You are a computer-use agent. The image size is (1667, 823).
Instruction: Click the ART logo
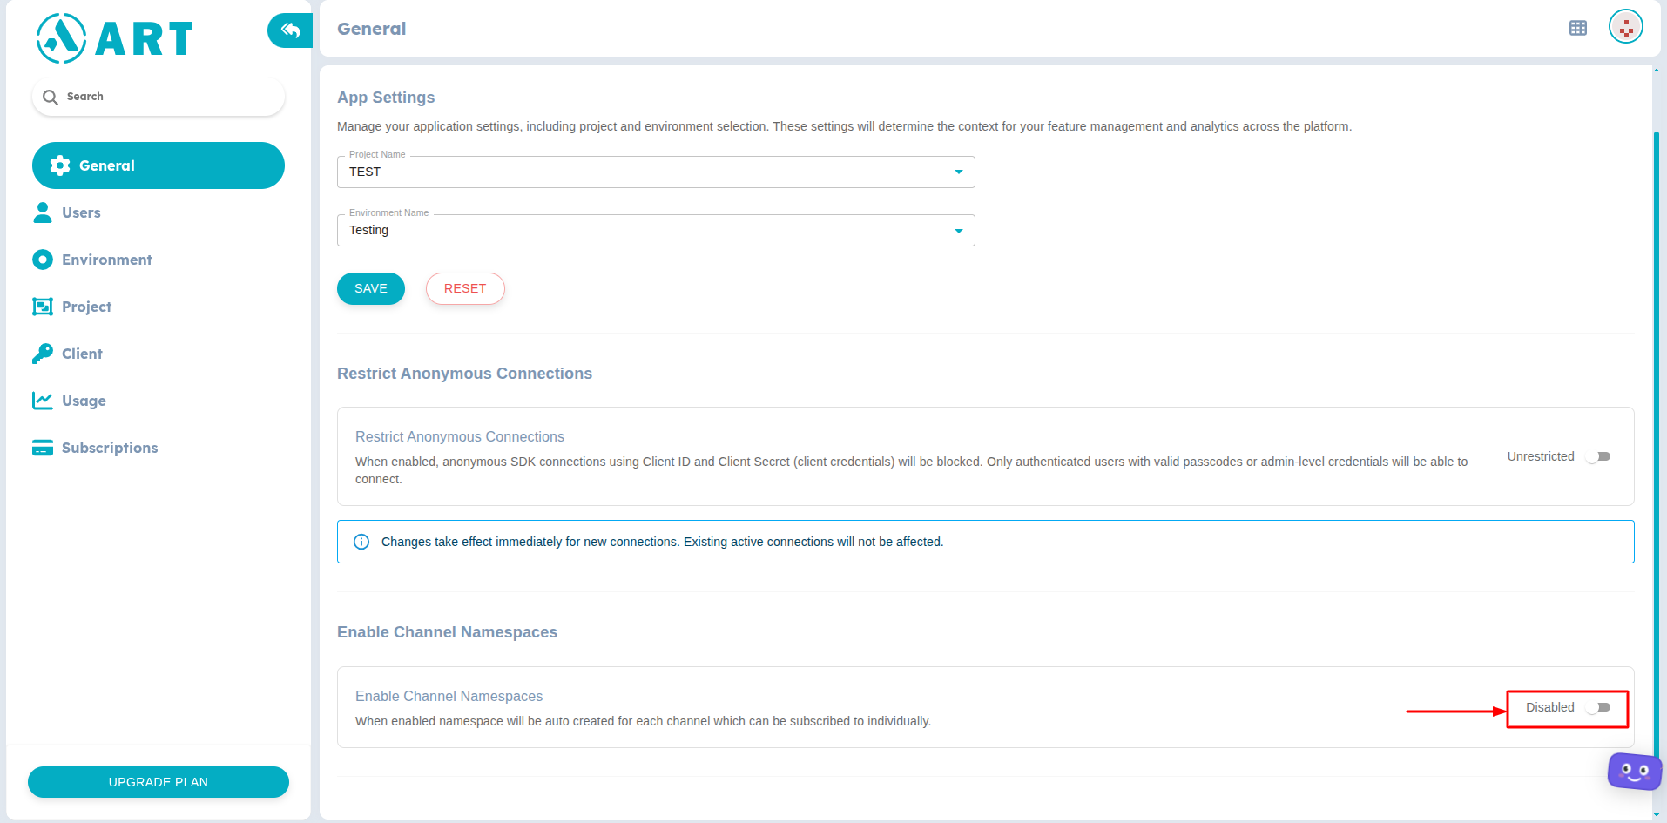(x=114, y=38)
